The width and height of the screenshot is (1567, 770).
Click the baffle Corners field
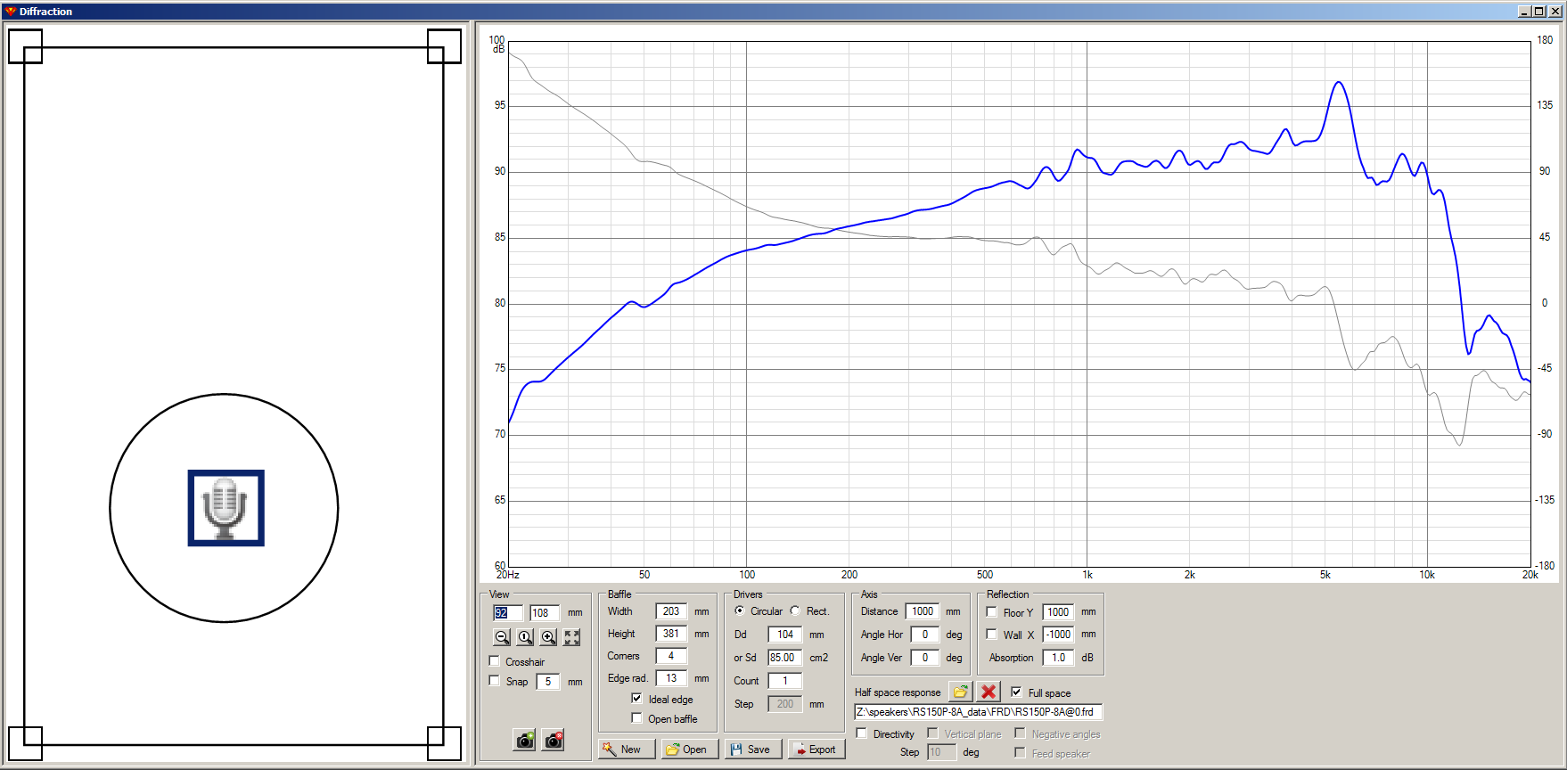click(671, 656)
